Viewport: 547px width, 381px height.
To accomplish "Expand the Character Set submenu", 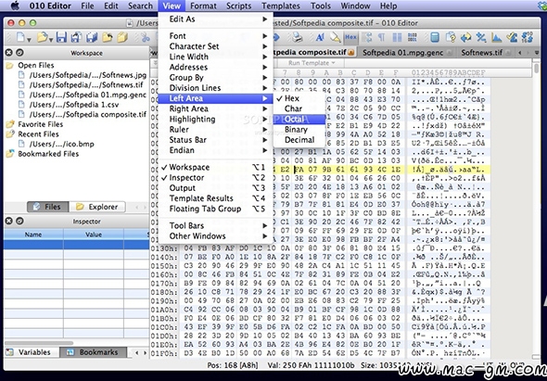I will (x=216, y=46).
